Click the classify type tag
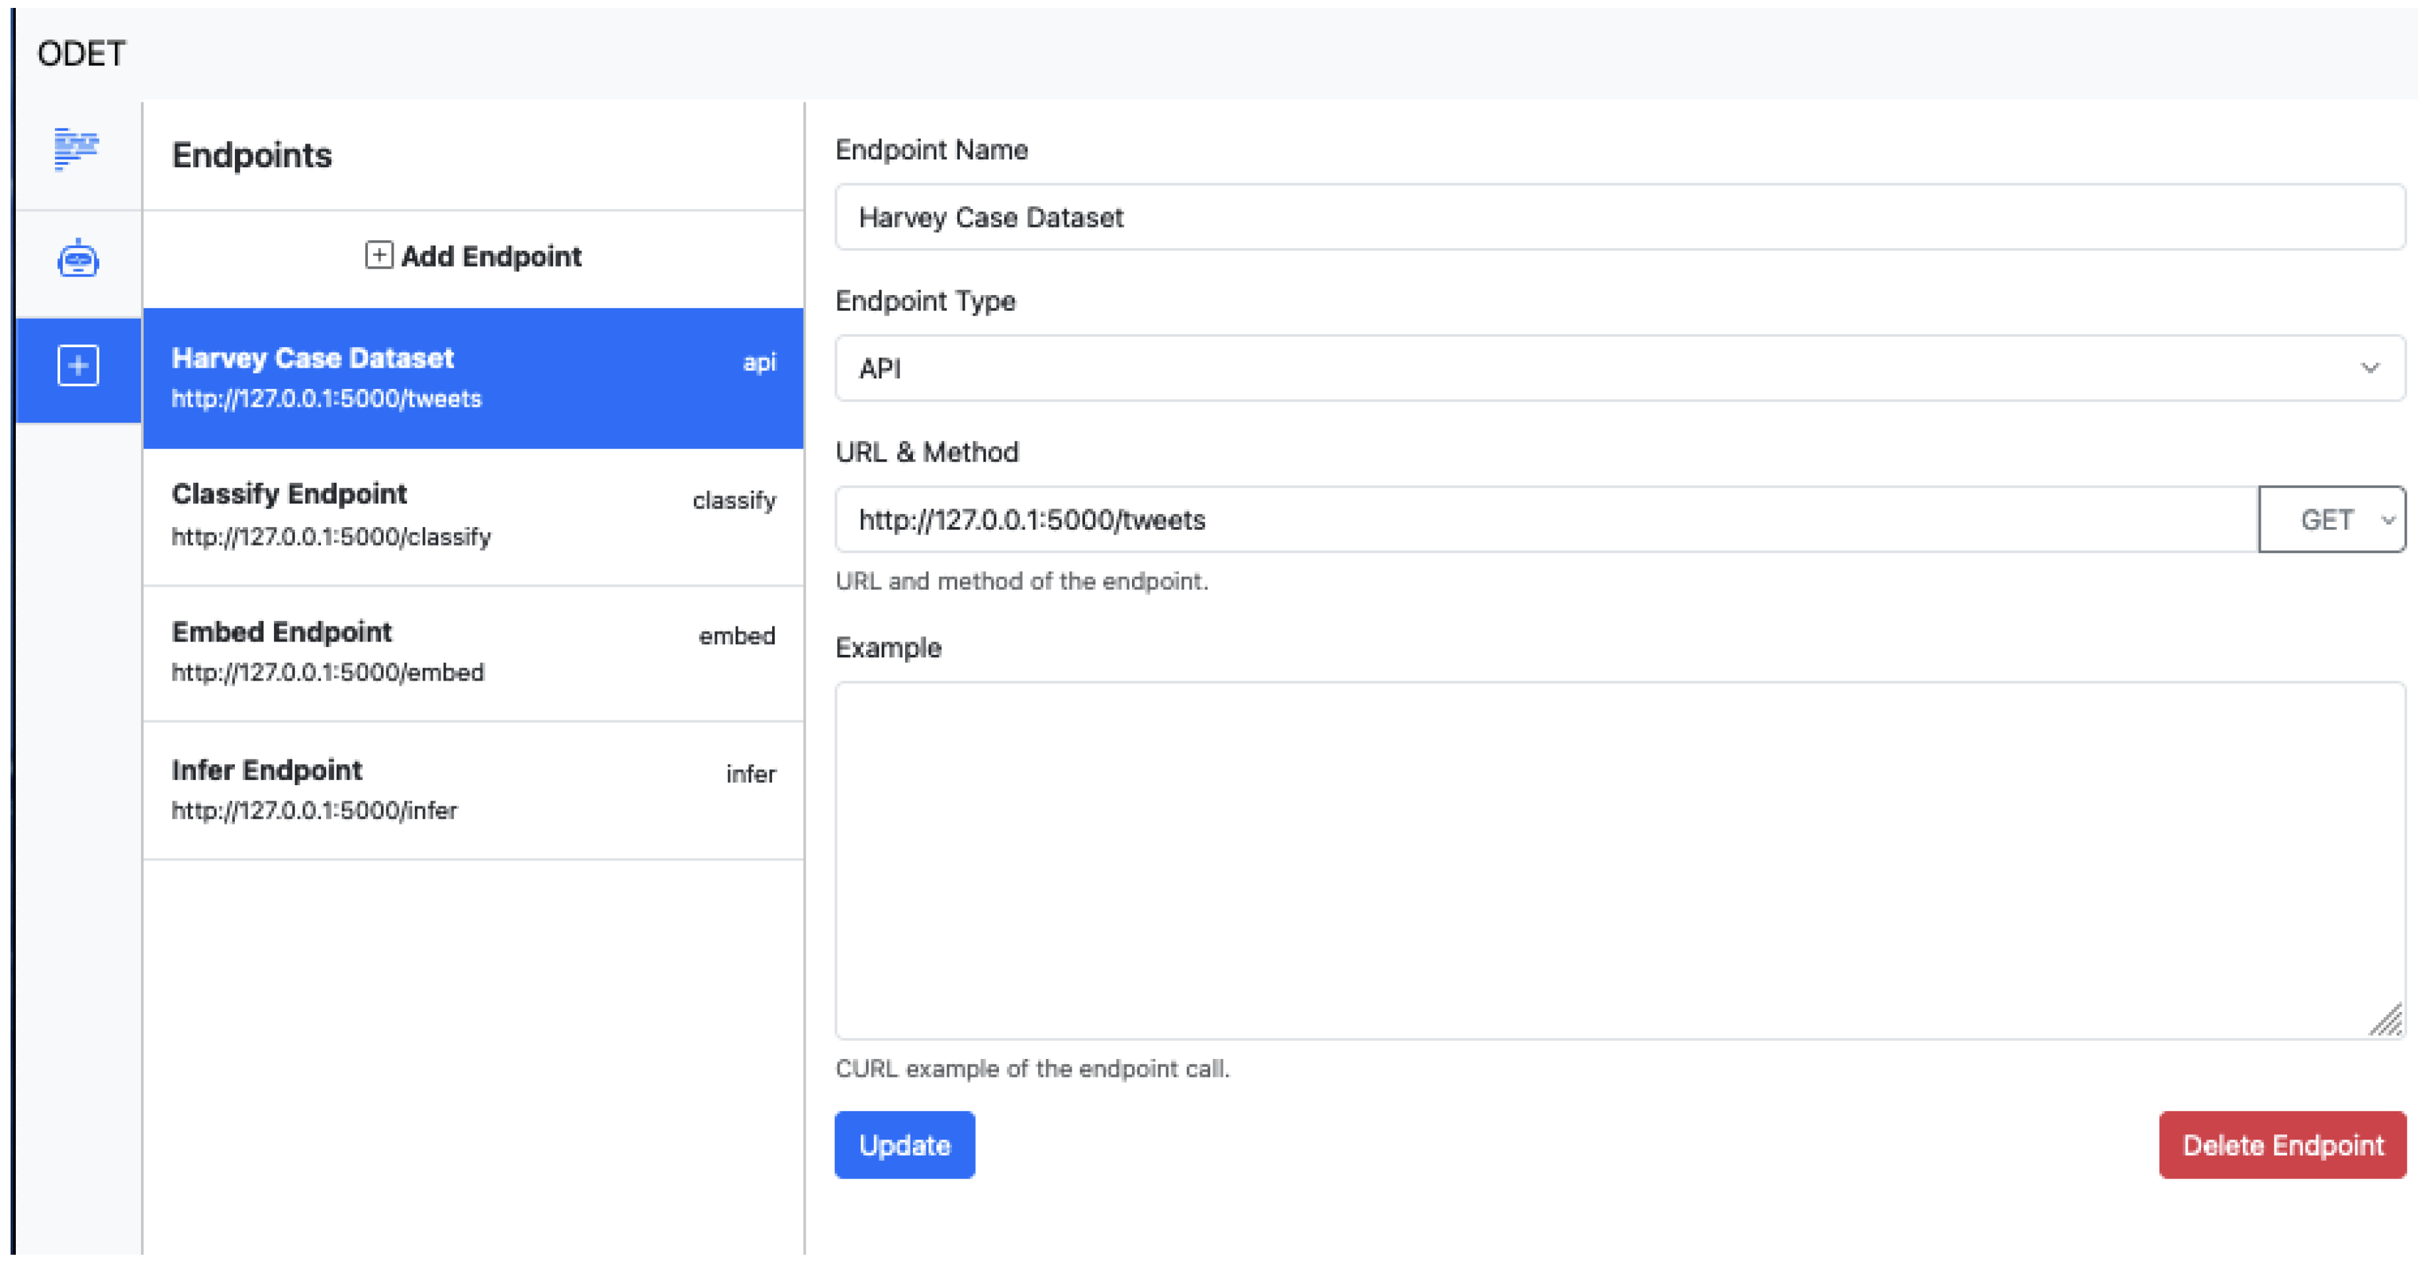2436x1264 pixels. pos(733,500)
